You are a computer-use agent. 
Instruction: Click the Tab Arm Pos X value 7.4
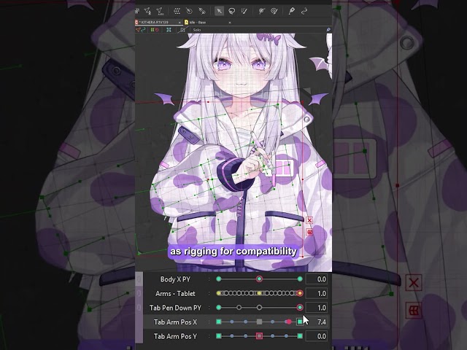pyautogui.click(x=317, y=322)
